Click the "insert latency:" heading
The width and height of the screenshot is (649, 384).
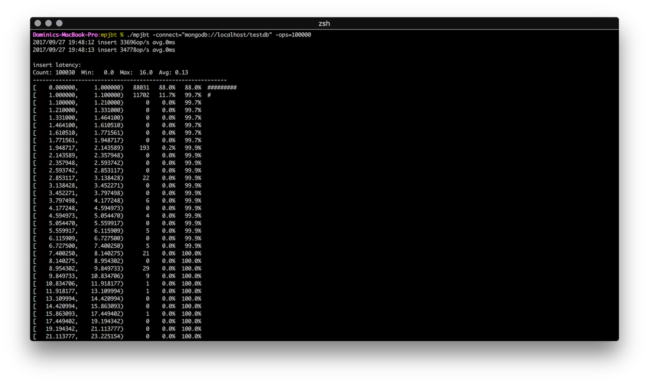(57, 65)
